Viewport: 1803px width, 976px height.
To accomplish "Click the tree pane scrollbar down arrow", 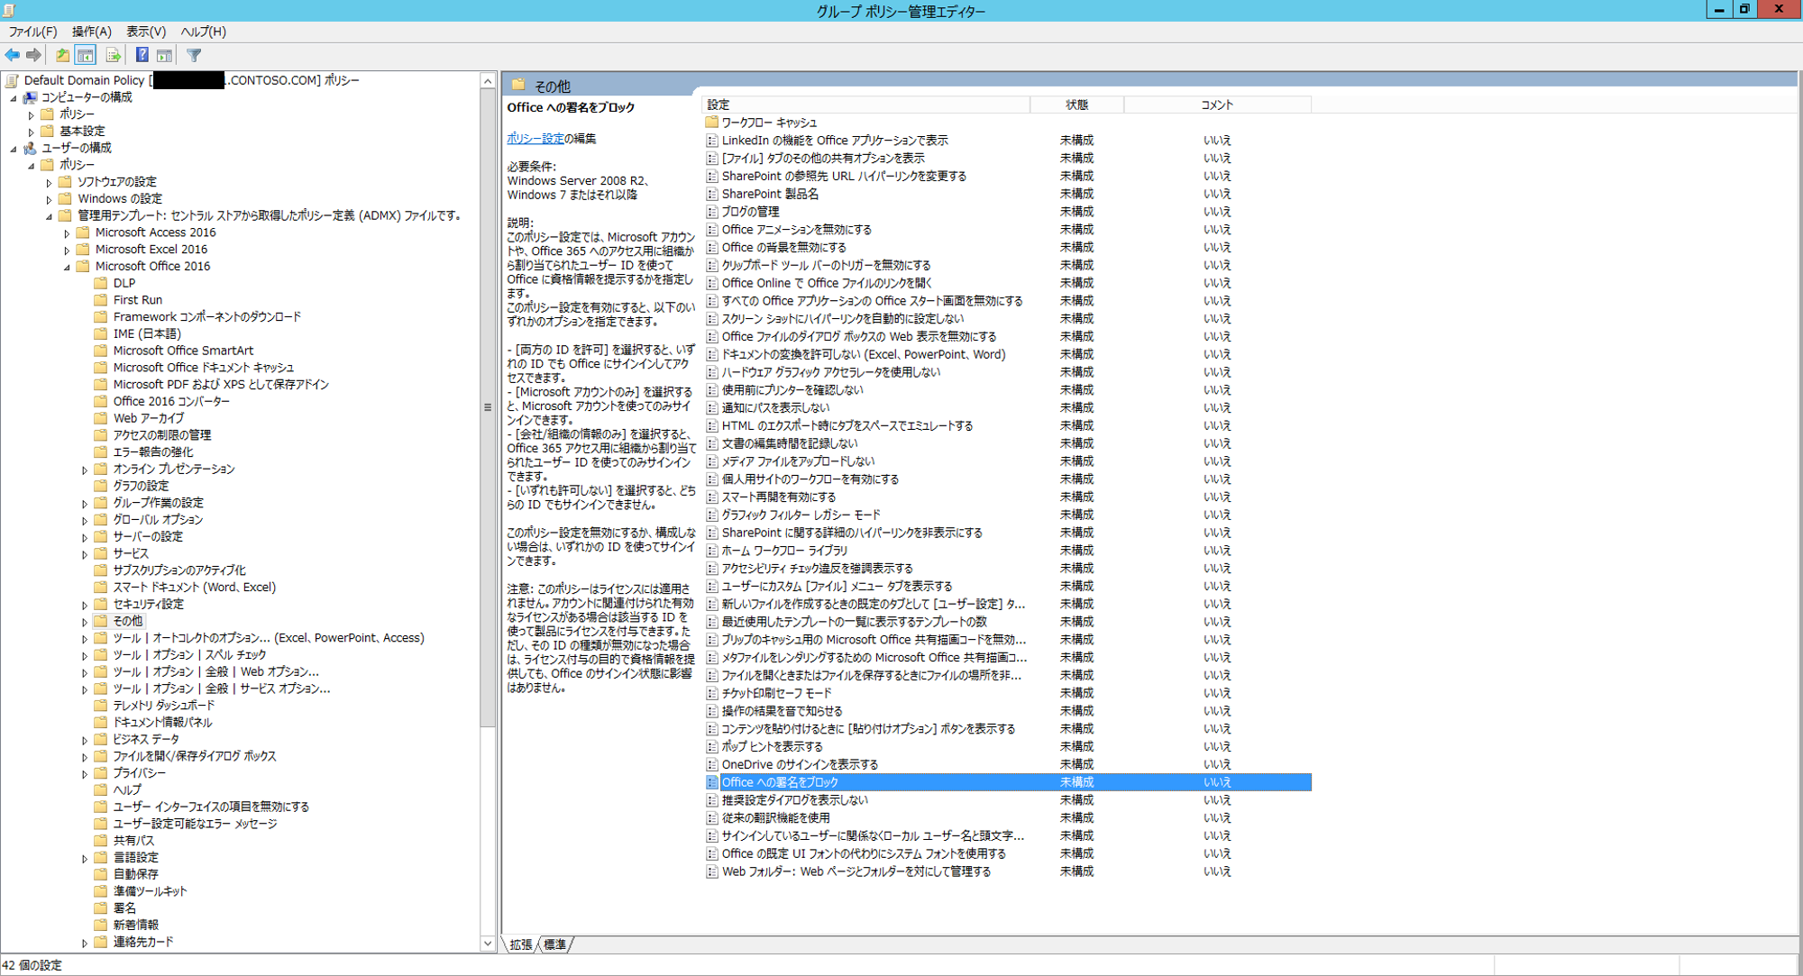I will click(x=488, y=944).
